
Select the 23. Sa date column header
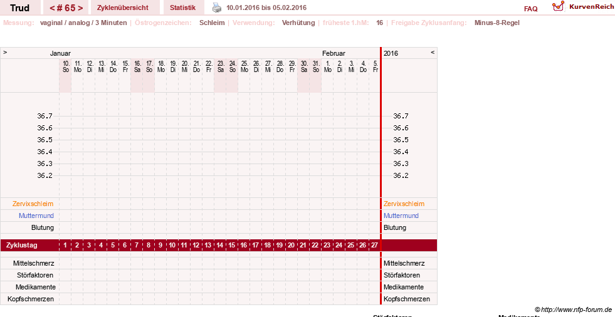221,66
